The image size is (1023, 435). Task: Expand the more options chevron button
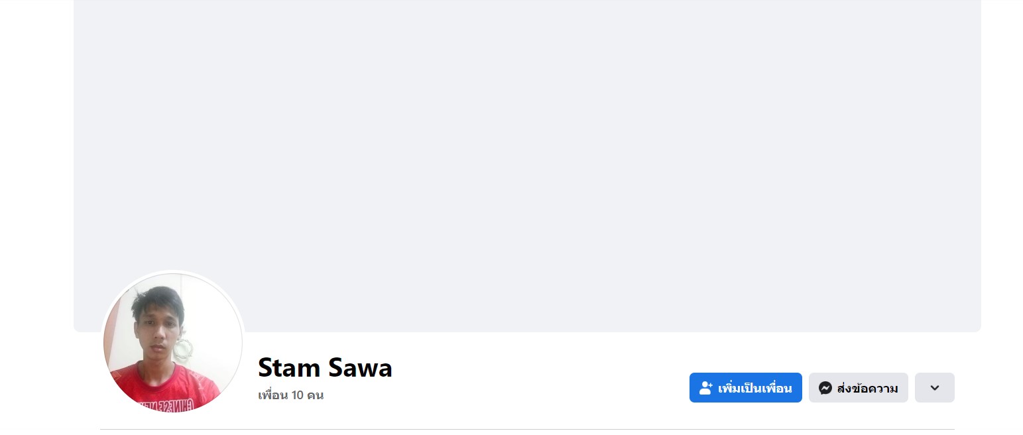coord(934,388)
